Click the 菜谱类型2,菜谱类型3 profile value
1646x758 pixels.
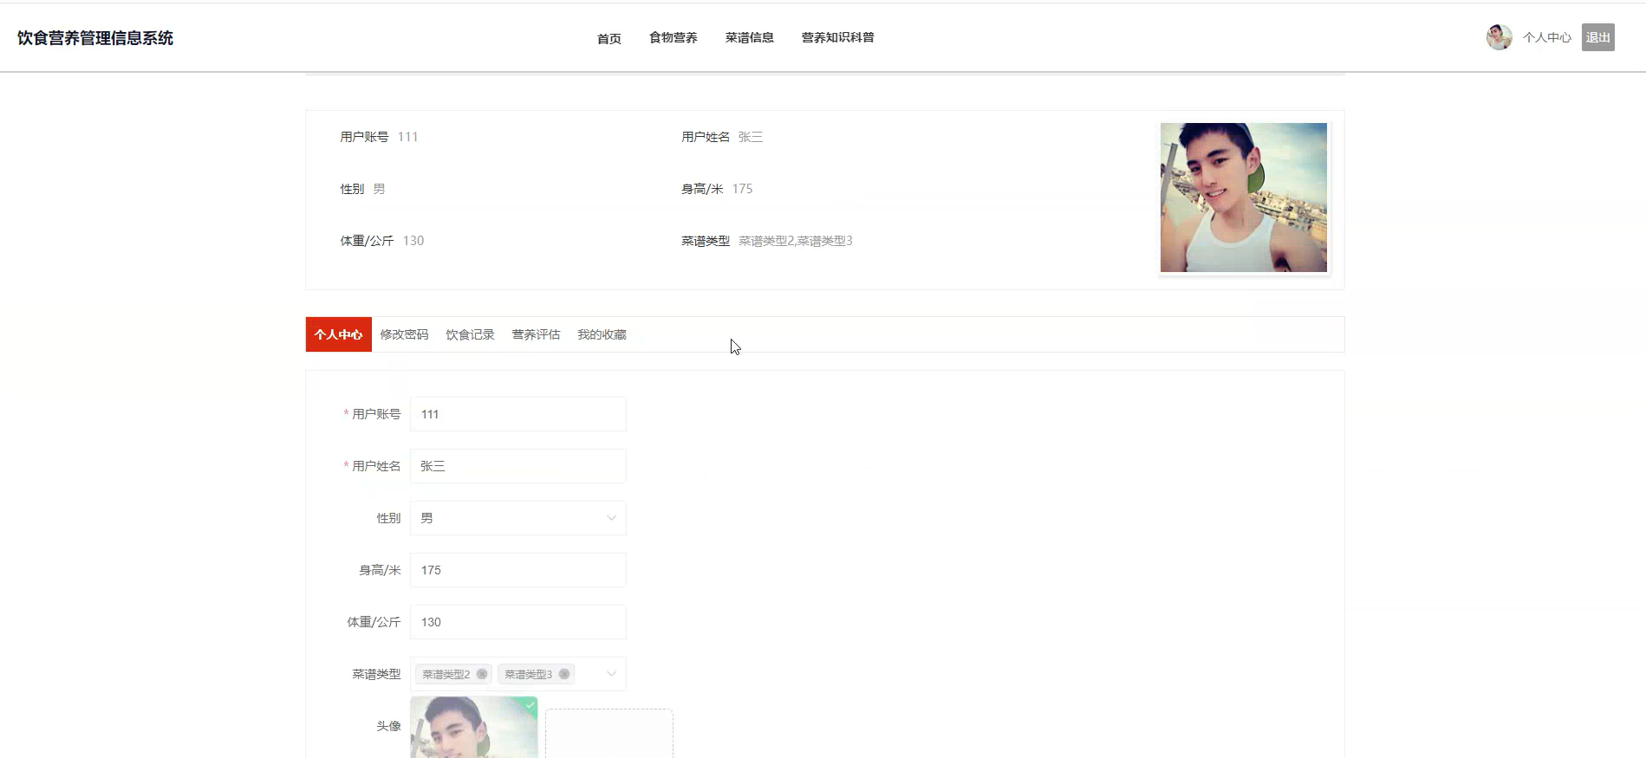pos(796,241)
